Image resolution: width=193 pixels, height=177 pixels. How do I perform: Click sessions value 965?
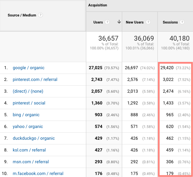click(x=170, y=115)
